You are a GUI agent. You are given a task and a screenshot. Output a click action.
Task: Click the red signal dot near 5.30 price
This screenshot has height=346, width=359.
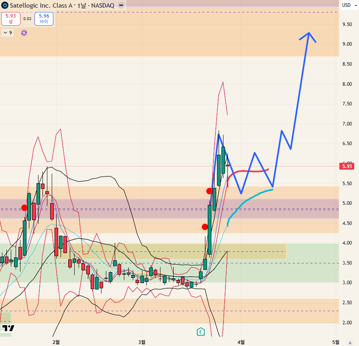click(209, 191)
